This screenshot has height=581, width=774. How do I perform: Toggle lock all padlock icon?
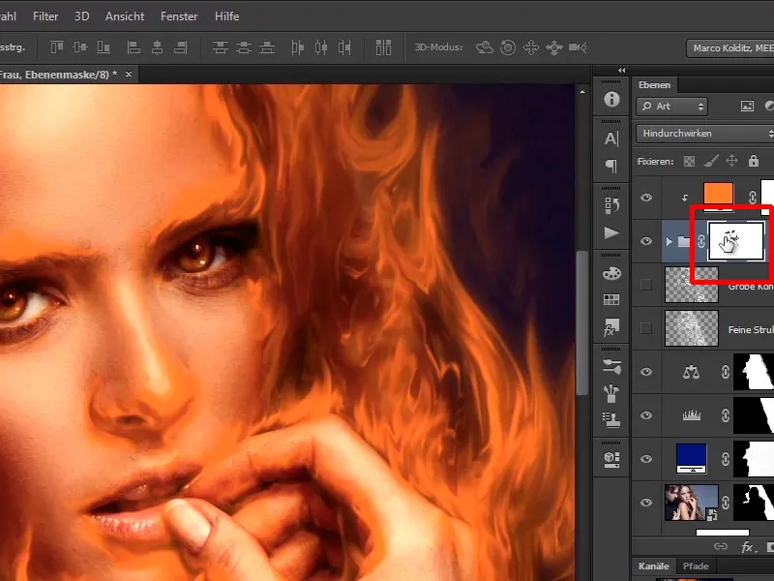pos(754,161)
